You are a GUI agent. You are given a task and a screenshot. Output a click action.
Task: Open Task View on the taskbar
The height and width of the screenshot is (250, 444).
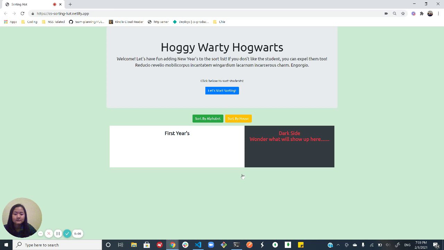[x=120, y=245]
